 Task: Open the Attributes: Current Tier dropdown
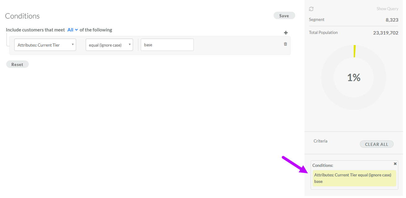[45, 45]
